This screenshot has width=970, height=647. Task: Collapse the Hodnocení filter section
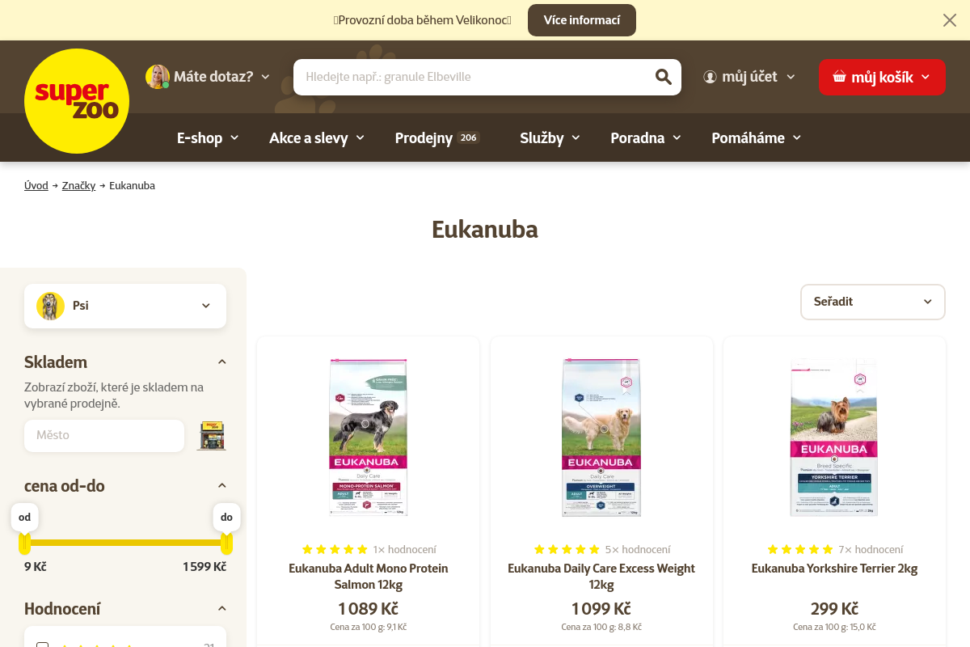pyautogui.click(x=222, y=609)
